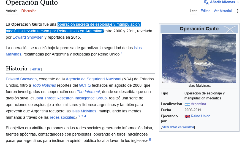Open Agencia de Seguridad Nacional link
This screenshot has width=242, height=148.
[93, 79]
